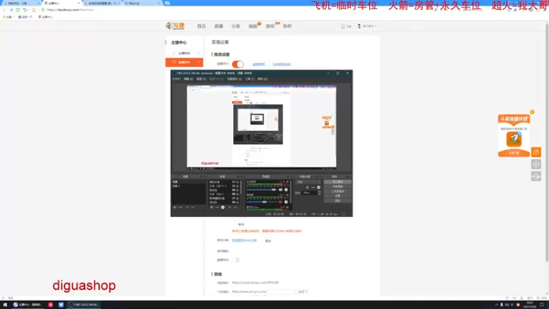Click download button on 斗鱼直播伴侣 card
This screenshot has height=309, width=549.
click(514, 153)
